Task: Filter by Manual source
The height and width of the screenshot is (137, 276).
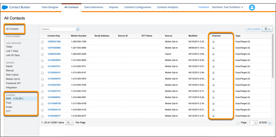Action: [x=10, y=71]
